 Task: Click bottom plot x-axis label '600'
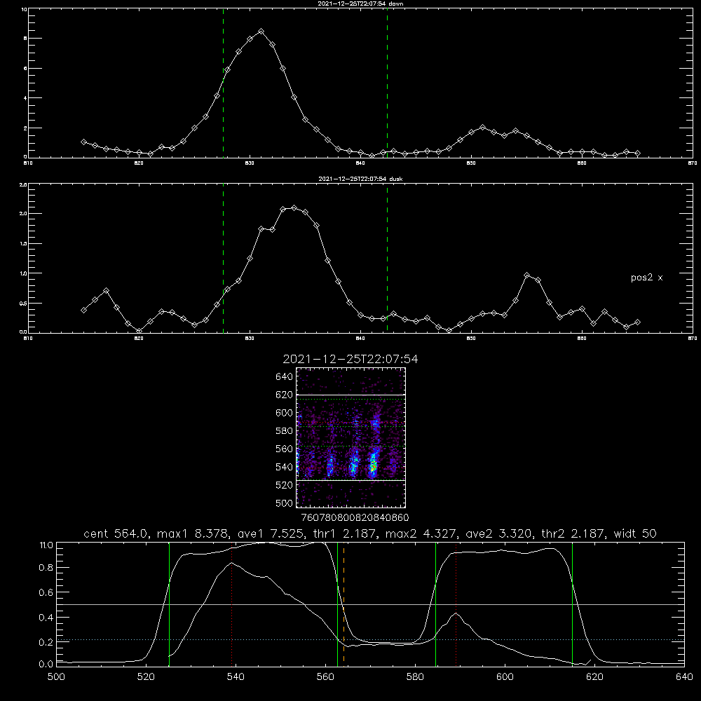tap(505, 677)
